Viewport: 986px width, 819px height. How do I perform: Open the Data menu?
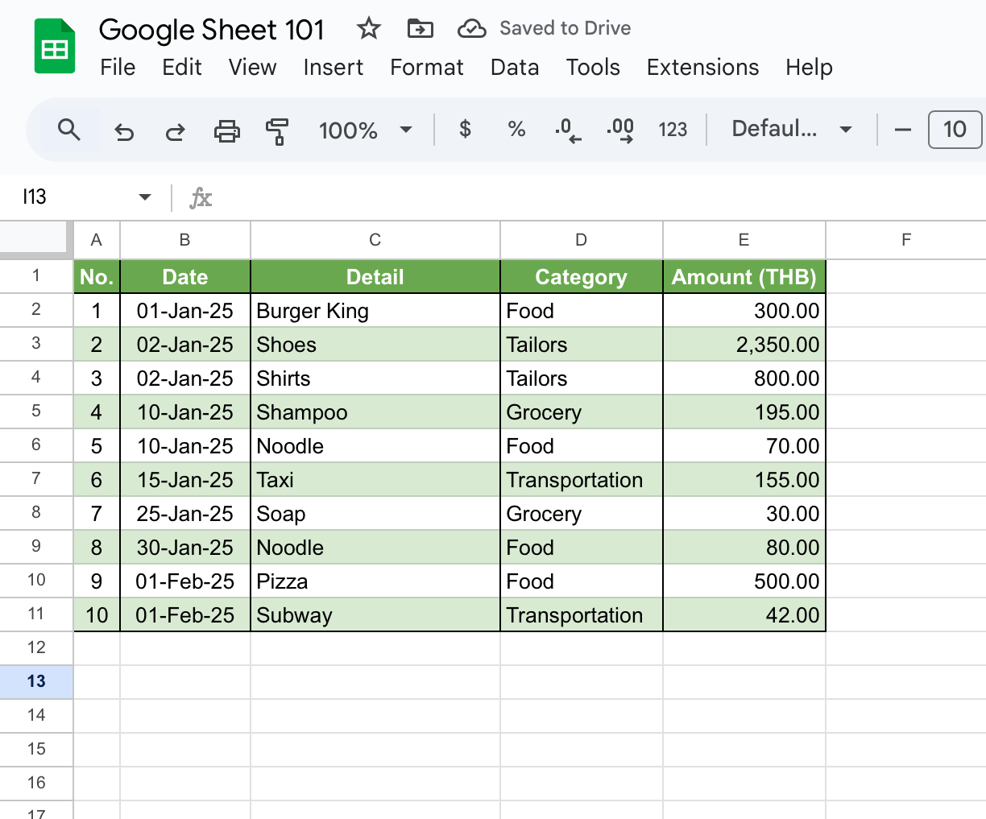tap(515, 68)
